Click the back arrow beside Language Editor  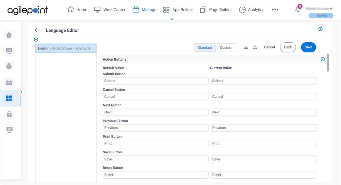(37, 30)
